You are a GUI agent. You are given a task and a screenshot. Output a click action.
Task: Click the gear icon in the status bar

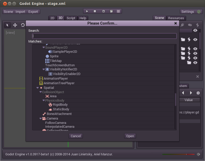198,154
